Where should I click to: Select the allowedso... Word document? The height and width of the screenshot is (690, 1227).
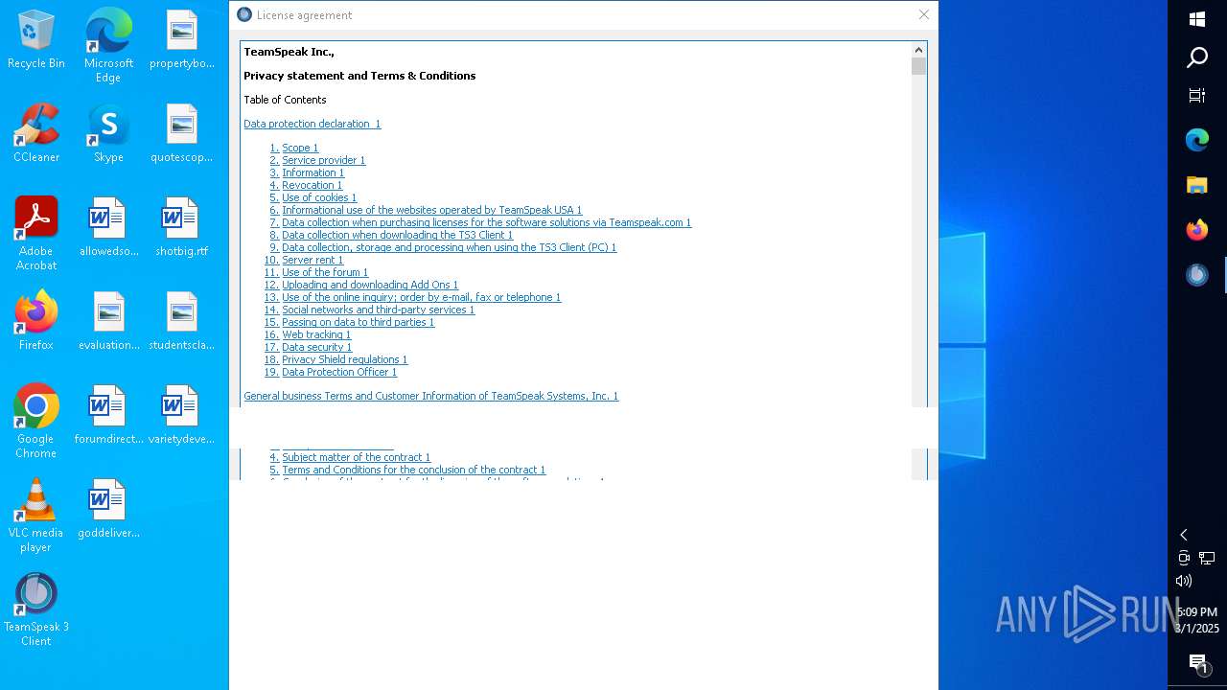tap(108, 227)
